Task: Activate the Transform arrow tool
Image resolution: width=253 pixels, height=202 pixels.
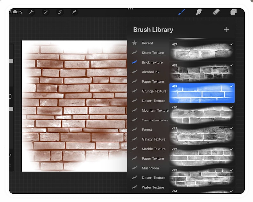Action: pyautogui.click(x=74, y=12)
